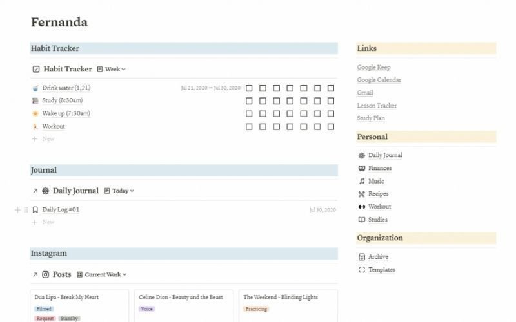516x322 pixels.
Task: Click the Jul 30, 2020 journal date
Action: coord(322,210)
